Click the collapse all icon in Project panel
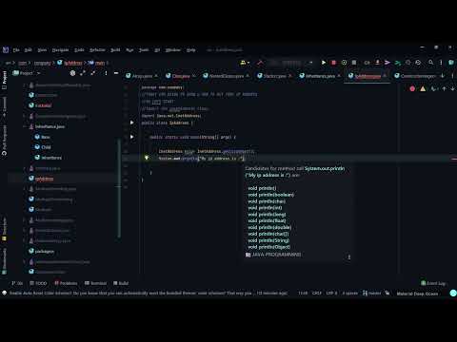The image size is (457, 342). pyautogui.click(x=93, y=73)
